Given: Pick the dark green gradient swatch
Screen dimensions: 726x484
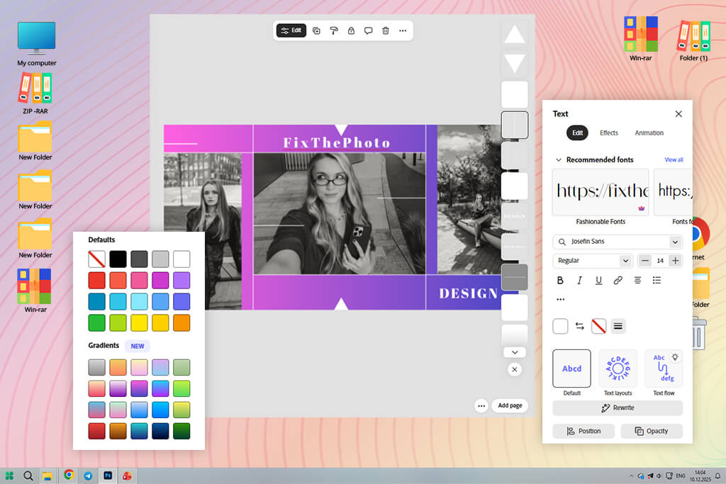Looking at the screenshot, I should [x=181, y=431].
